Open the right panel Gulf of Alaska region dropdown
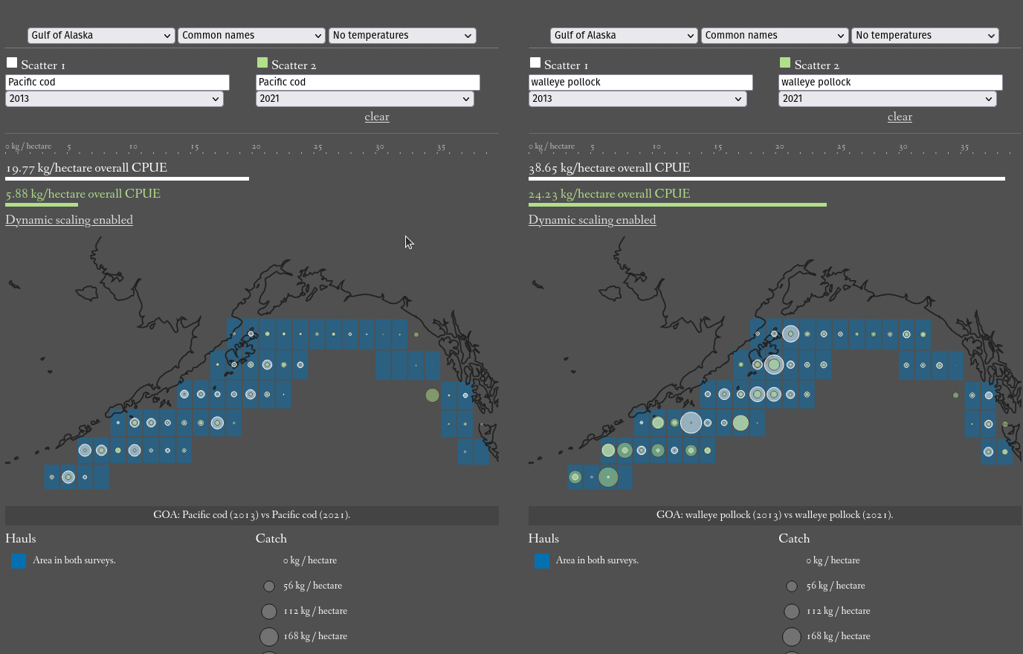The height and width of the screenshot is (654, 1023). (624, 36)
